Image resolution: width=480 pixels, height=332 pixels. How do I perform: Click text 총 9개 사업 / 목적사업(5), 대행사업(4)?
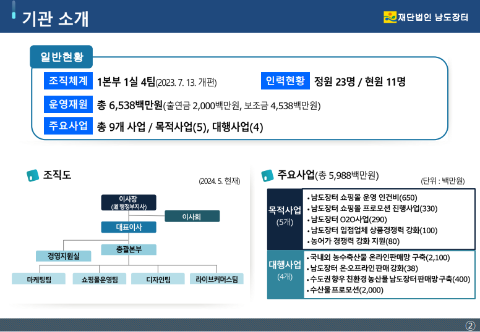pyautogui.click(x=180, y=127)
